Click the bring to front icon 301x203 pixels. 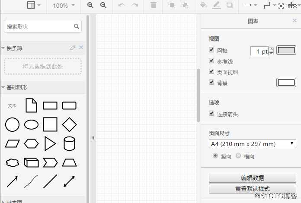[172, 5]
